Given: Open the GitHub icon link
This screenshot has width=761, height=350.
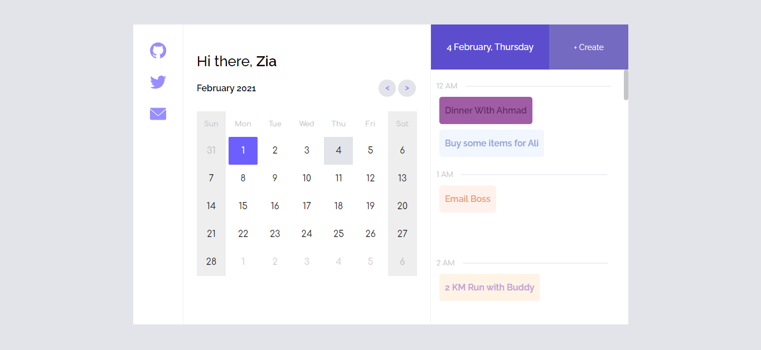Looking at the screenshot, I should click(158, 51).
